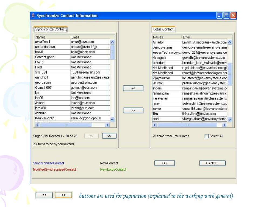
Task: Click email thiru.vijay@jeevan.com
Action: 205,114
